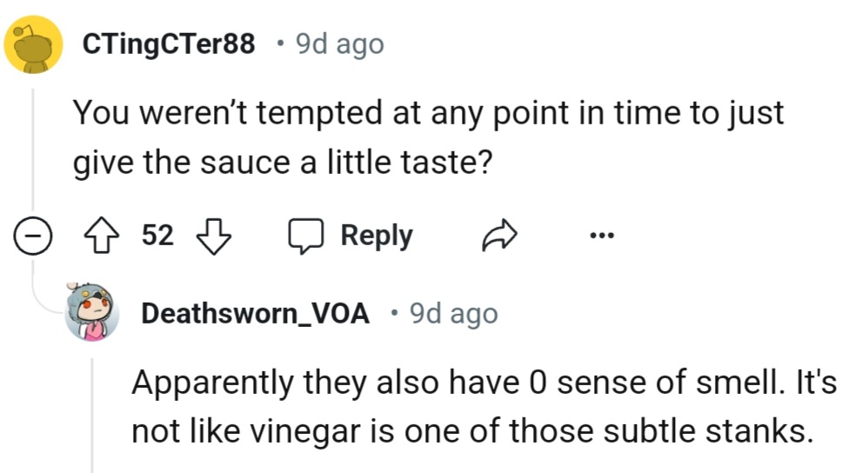Collapse the comment thread with minus button
This screenshot has height=473, width=849.
pyautogui.click(x=33, y=236)
